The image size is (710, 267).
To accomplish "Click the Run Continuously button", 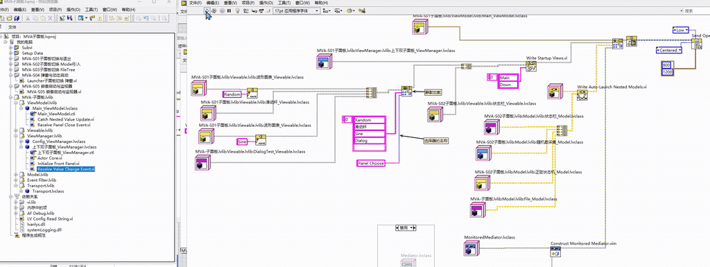I will tap(214, 11).
